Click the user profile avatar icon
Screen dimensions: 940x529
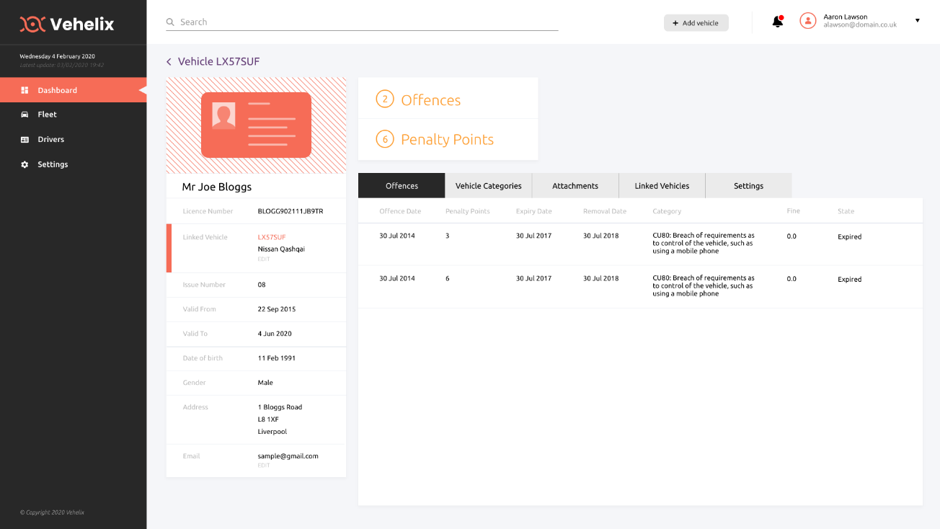(x=807, y=21)
